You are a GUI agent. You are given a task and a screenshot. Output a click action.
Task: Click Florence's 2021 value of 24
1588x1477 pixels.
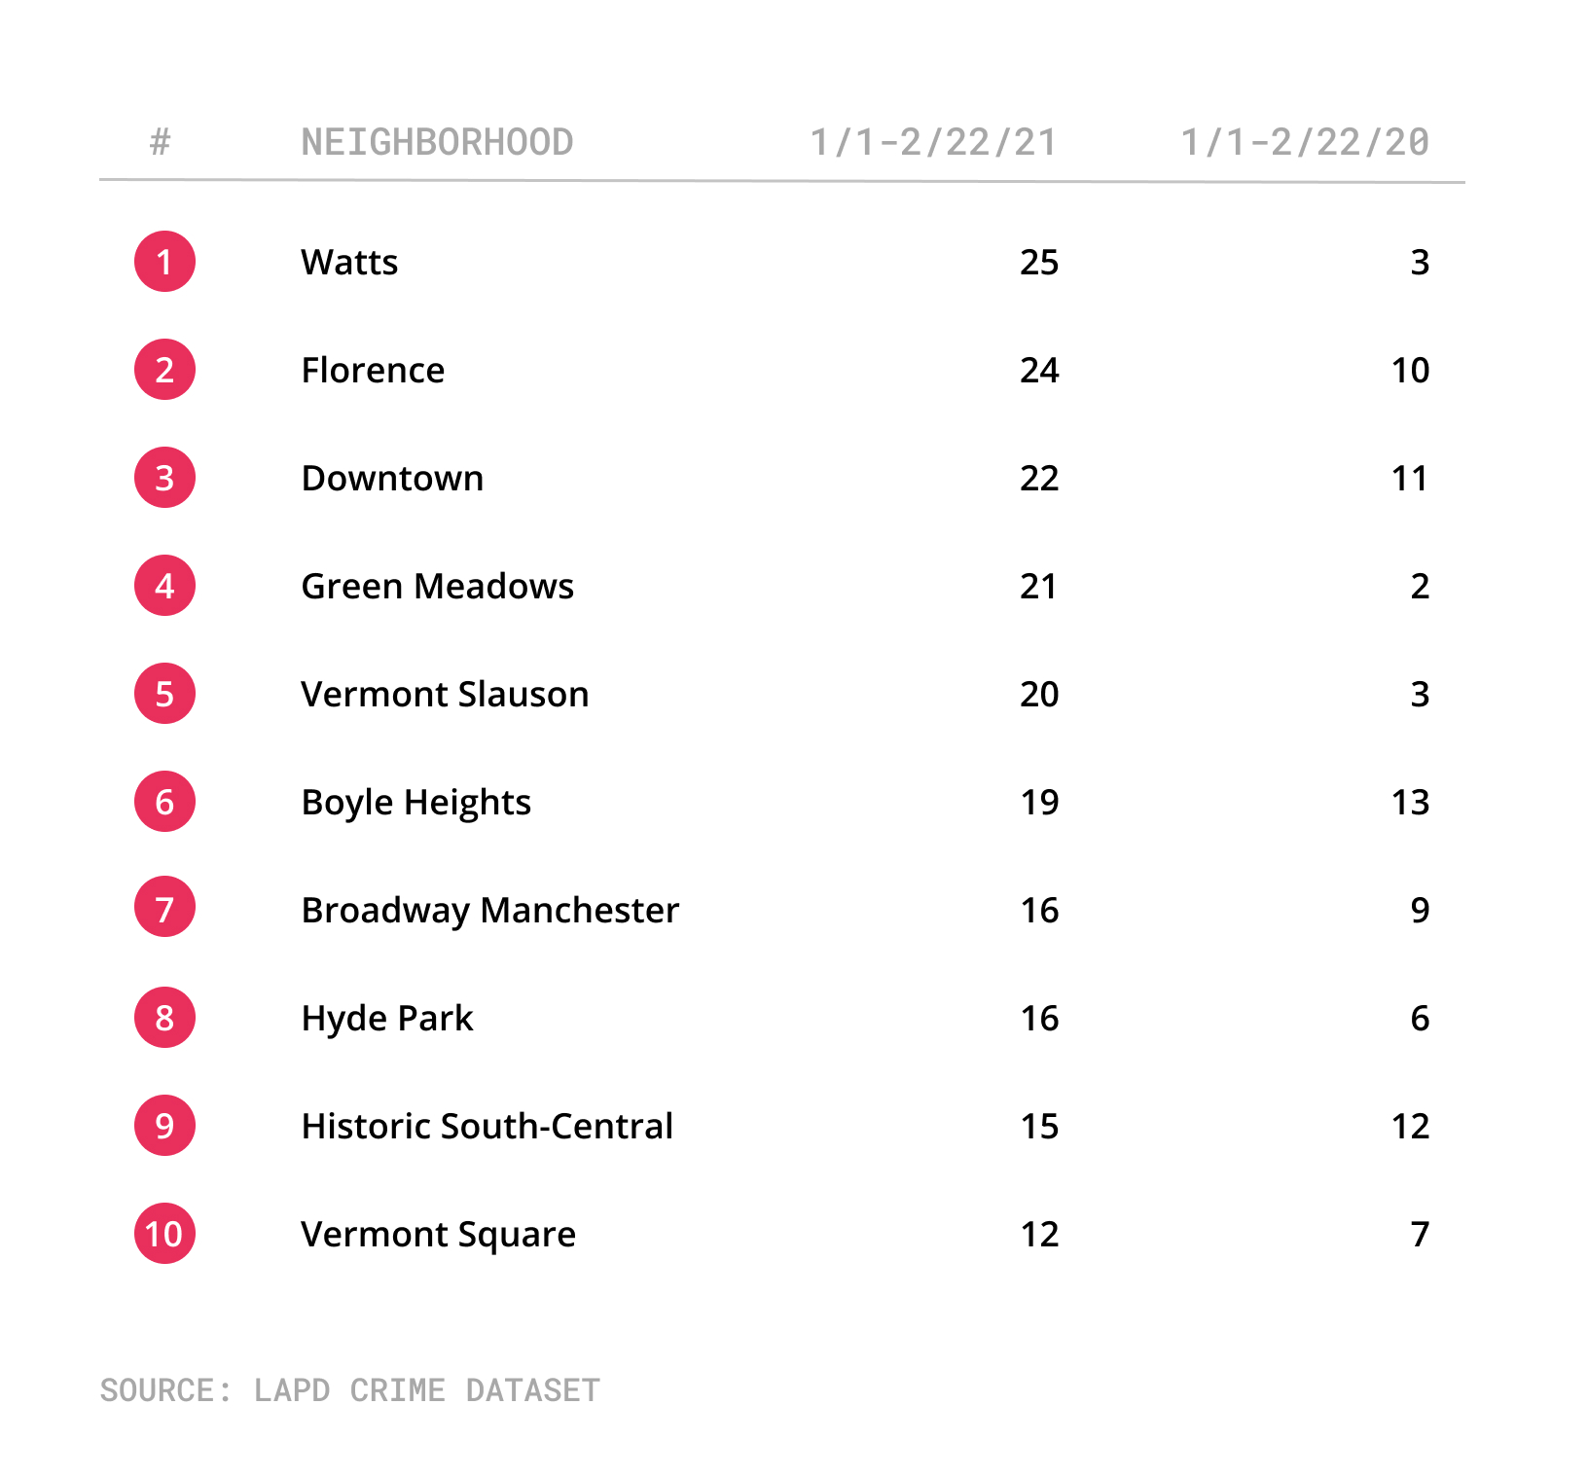tap(1039, 370)
